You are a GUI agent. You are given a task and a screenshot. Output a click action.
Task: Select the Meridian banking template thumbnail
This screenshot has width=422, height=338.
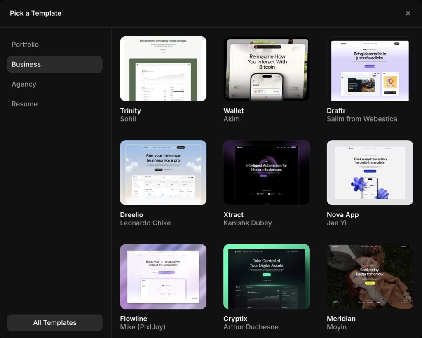click(370, 277)
